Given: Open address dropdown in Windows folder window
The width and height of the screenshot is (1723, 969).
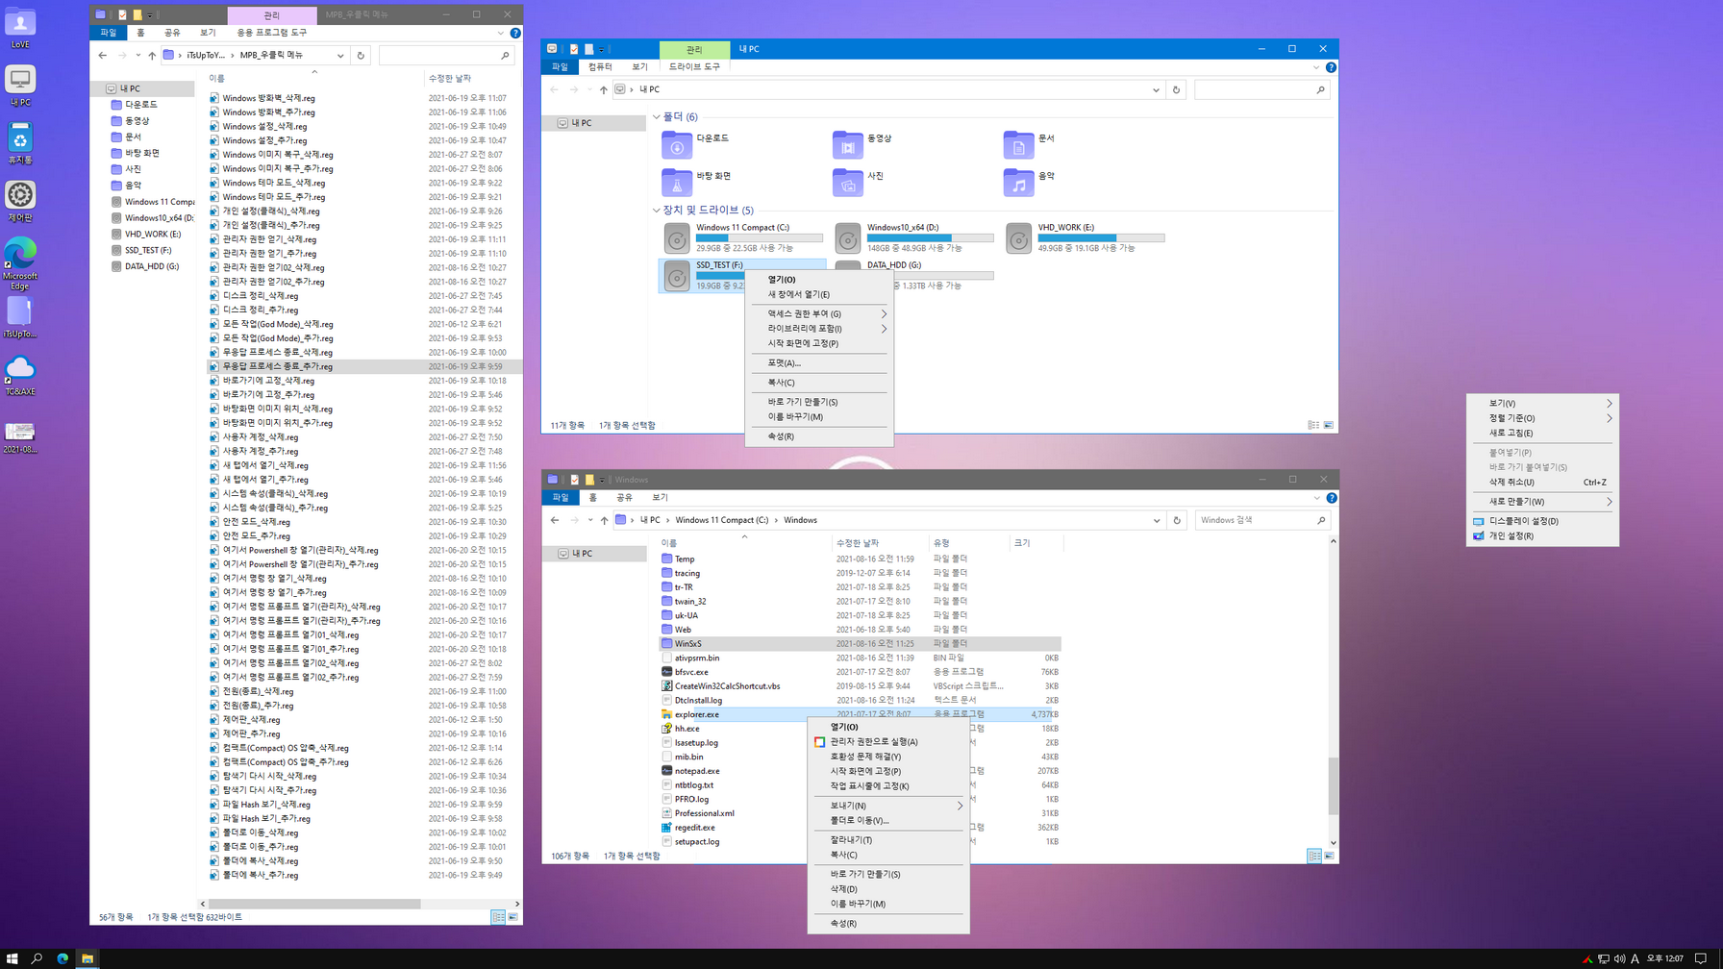Looking at the screenshot, I should (1157, 520).
